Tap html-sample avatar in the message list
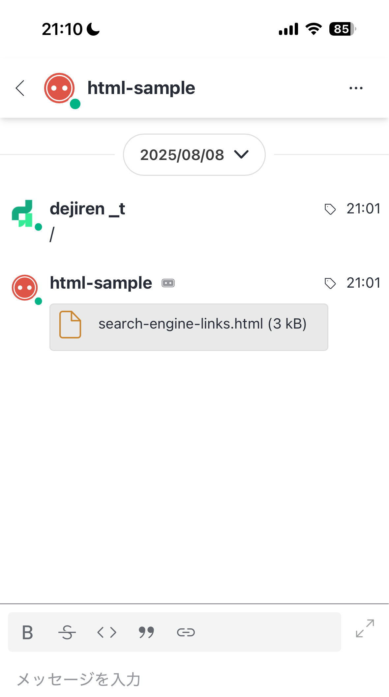 point(25,288)
